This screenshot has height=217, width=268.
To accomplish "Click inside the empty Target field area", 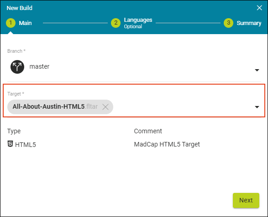I will click(x=183, y=107).
